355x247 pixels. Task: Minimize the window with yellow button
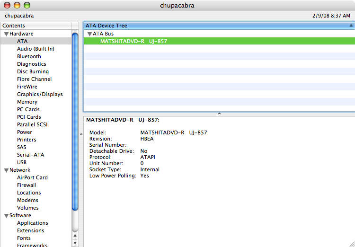[x=17, y=5]
